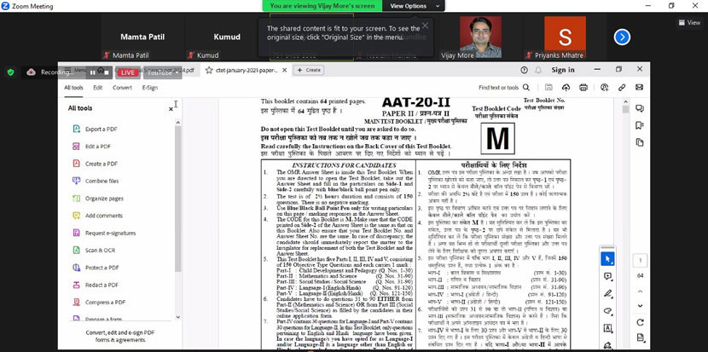The image size is (708, 352).
Task: Open the Edit tab
Action: coord(98,88)
